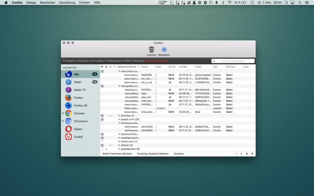
Task: Open the Webseiten atom toolbar icon
Action: click(164, 49)
